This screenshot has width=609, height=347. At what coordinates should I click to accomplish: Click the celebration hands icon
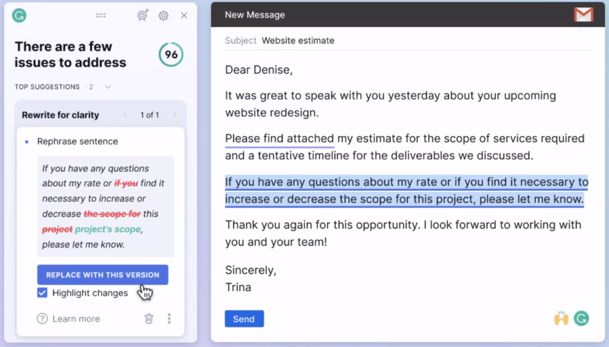[562, 319]
